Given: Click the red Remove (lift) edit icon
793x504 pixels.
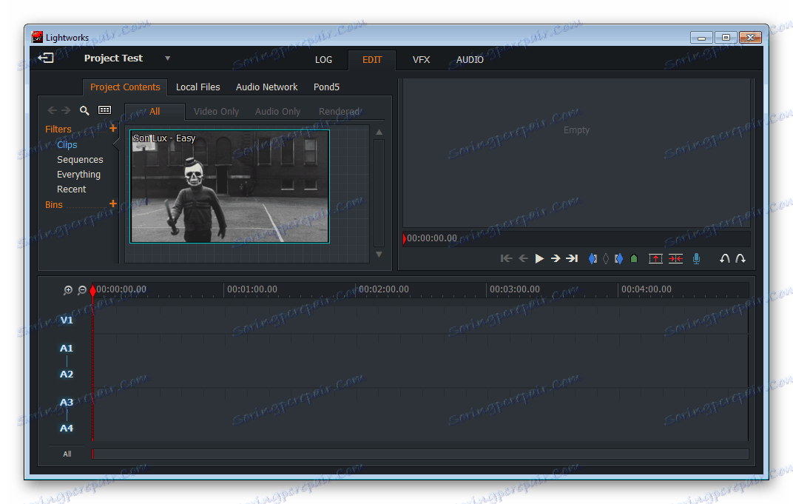Looking at the screenshot, I should click(x=655, y=258).
